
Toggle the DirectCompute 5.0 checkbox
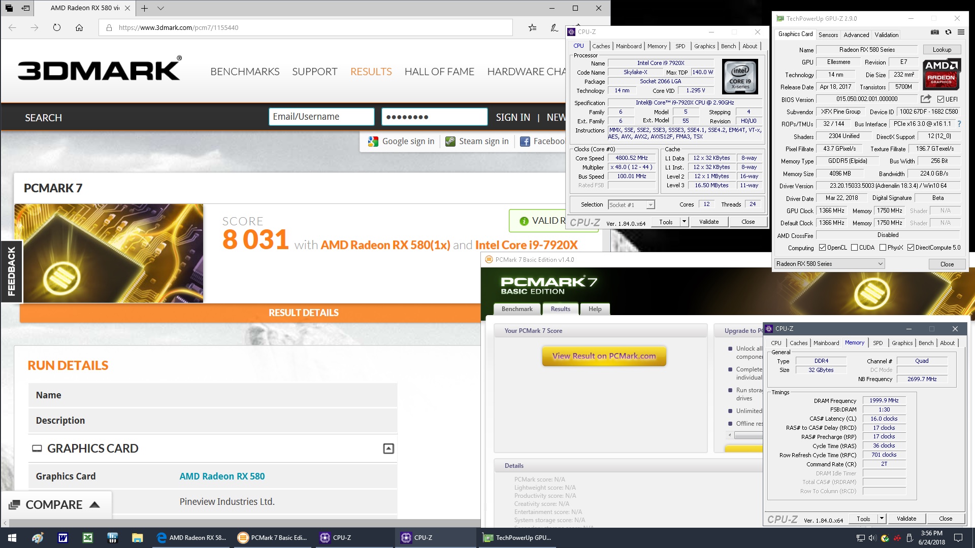click(911, 248)
